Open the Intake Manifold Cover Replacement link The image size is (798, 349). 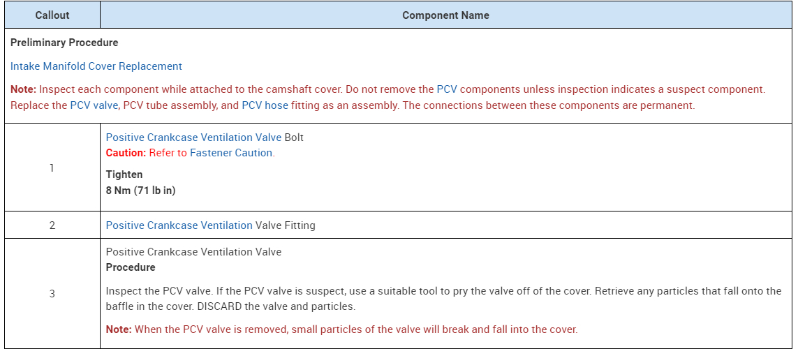tap(96, 66)
